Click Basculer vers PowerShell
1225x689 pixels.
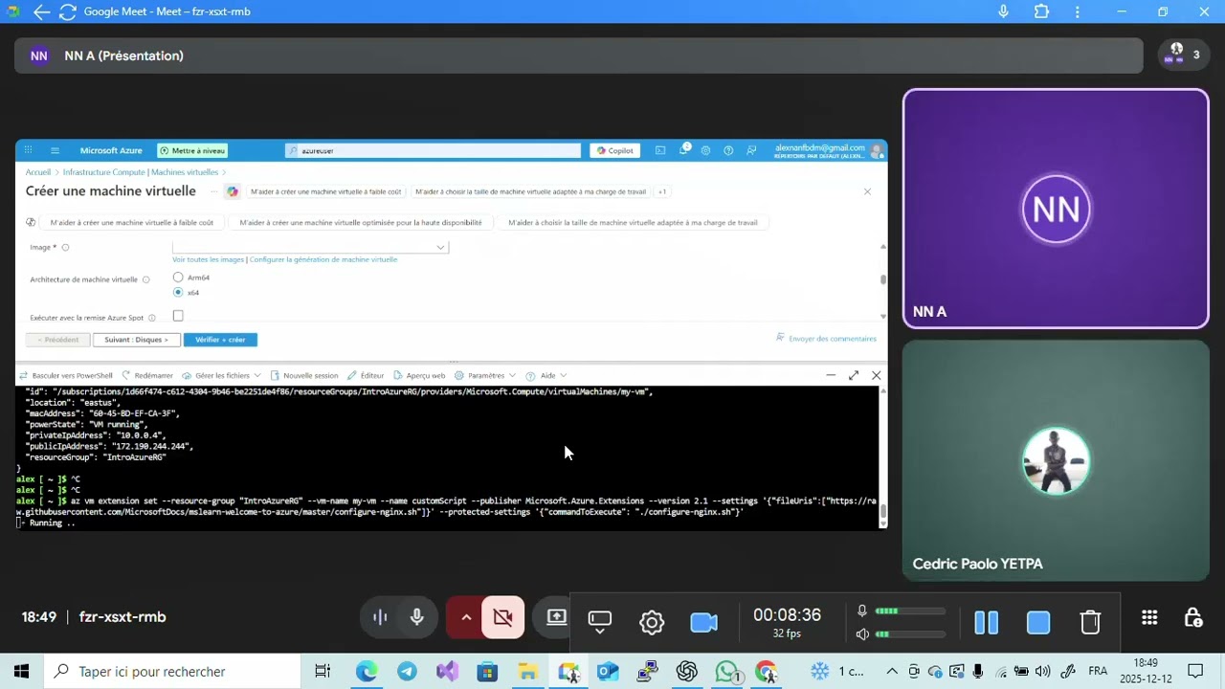pos(66,375)
